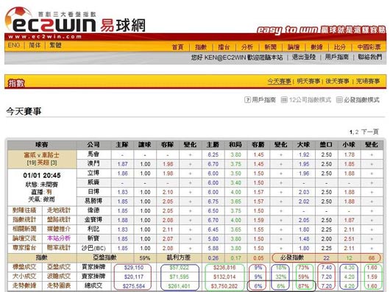Click the 必發指數模式 grid icon
The image size is (390, 292).
pos(339,100)
